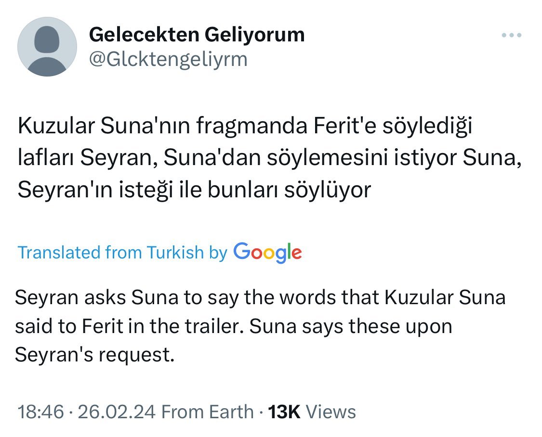Click the "Translated from Turkish by" label
The width and height of the screenshot is (542, 437).
(122, 252)
